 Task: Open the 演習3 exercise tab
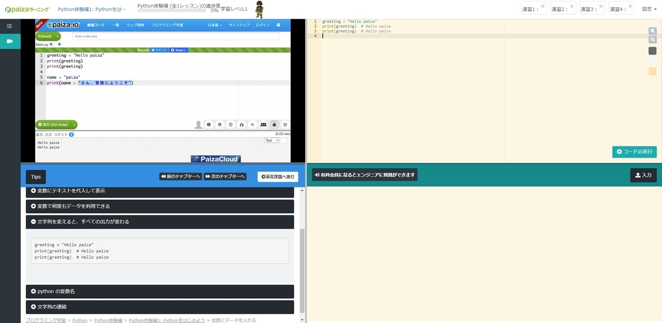tap(592, 9)
